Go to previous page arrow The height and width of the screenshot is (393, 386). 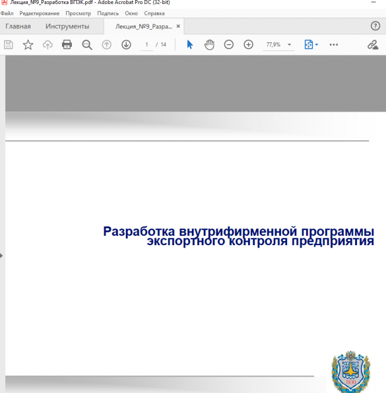107,45
